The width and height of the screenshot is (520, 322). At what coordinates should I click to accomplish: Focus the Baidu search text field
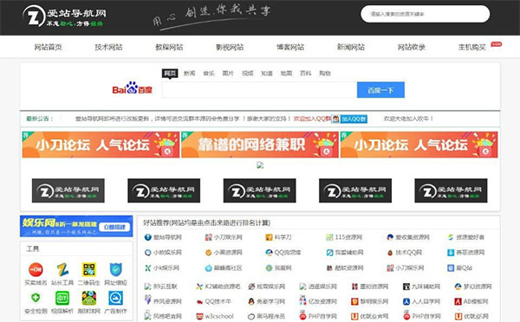pos(259,90)
